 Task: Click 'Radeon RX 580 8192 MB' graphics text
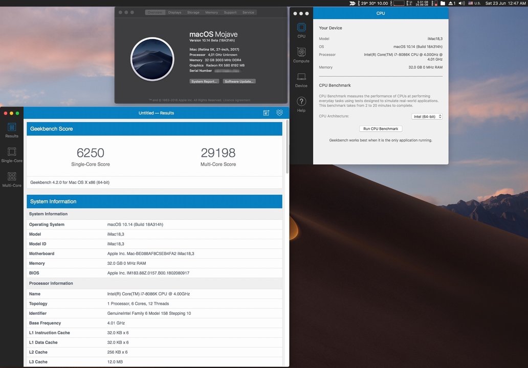(225, 65)
